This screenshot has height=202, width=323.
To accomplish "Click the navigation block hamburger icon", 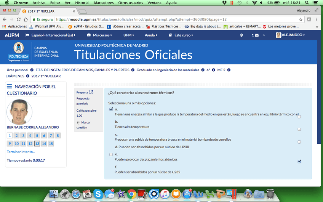I will pos(10,87).
